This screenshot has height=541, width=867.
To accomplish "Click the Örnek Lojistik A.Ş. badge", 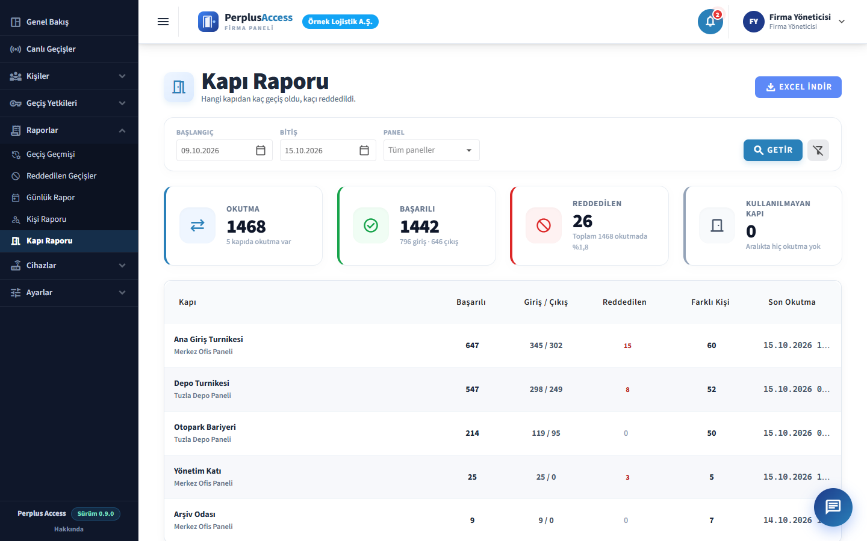I will 340,22.
